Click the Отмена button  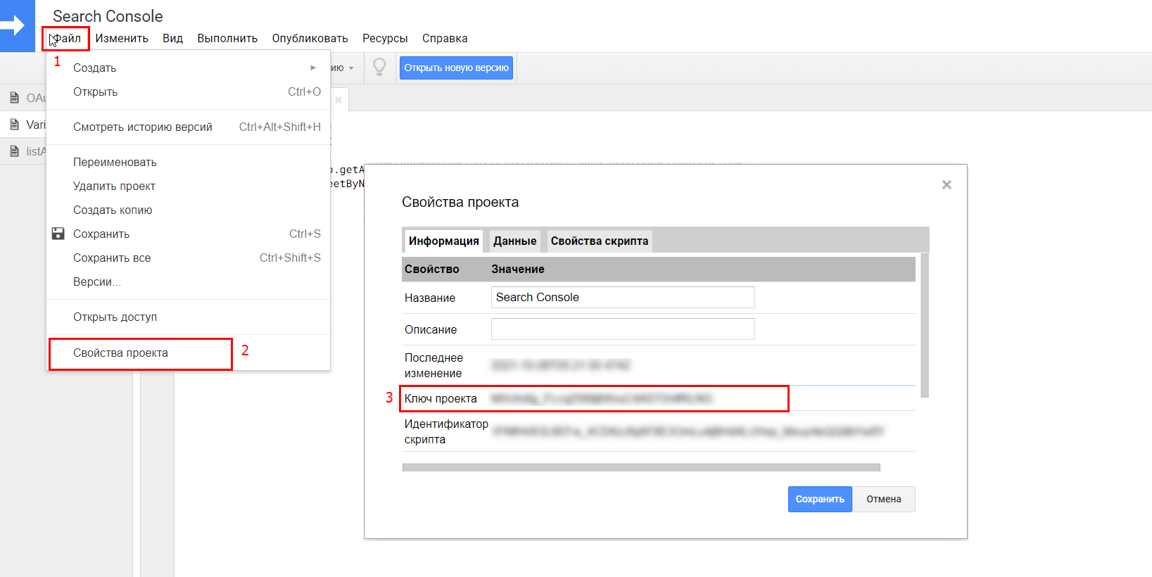click(x=884, y=499)
